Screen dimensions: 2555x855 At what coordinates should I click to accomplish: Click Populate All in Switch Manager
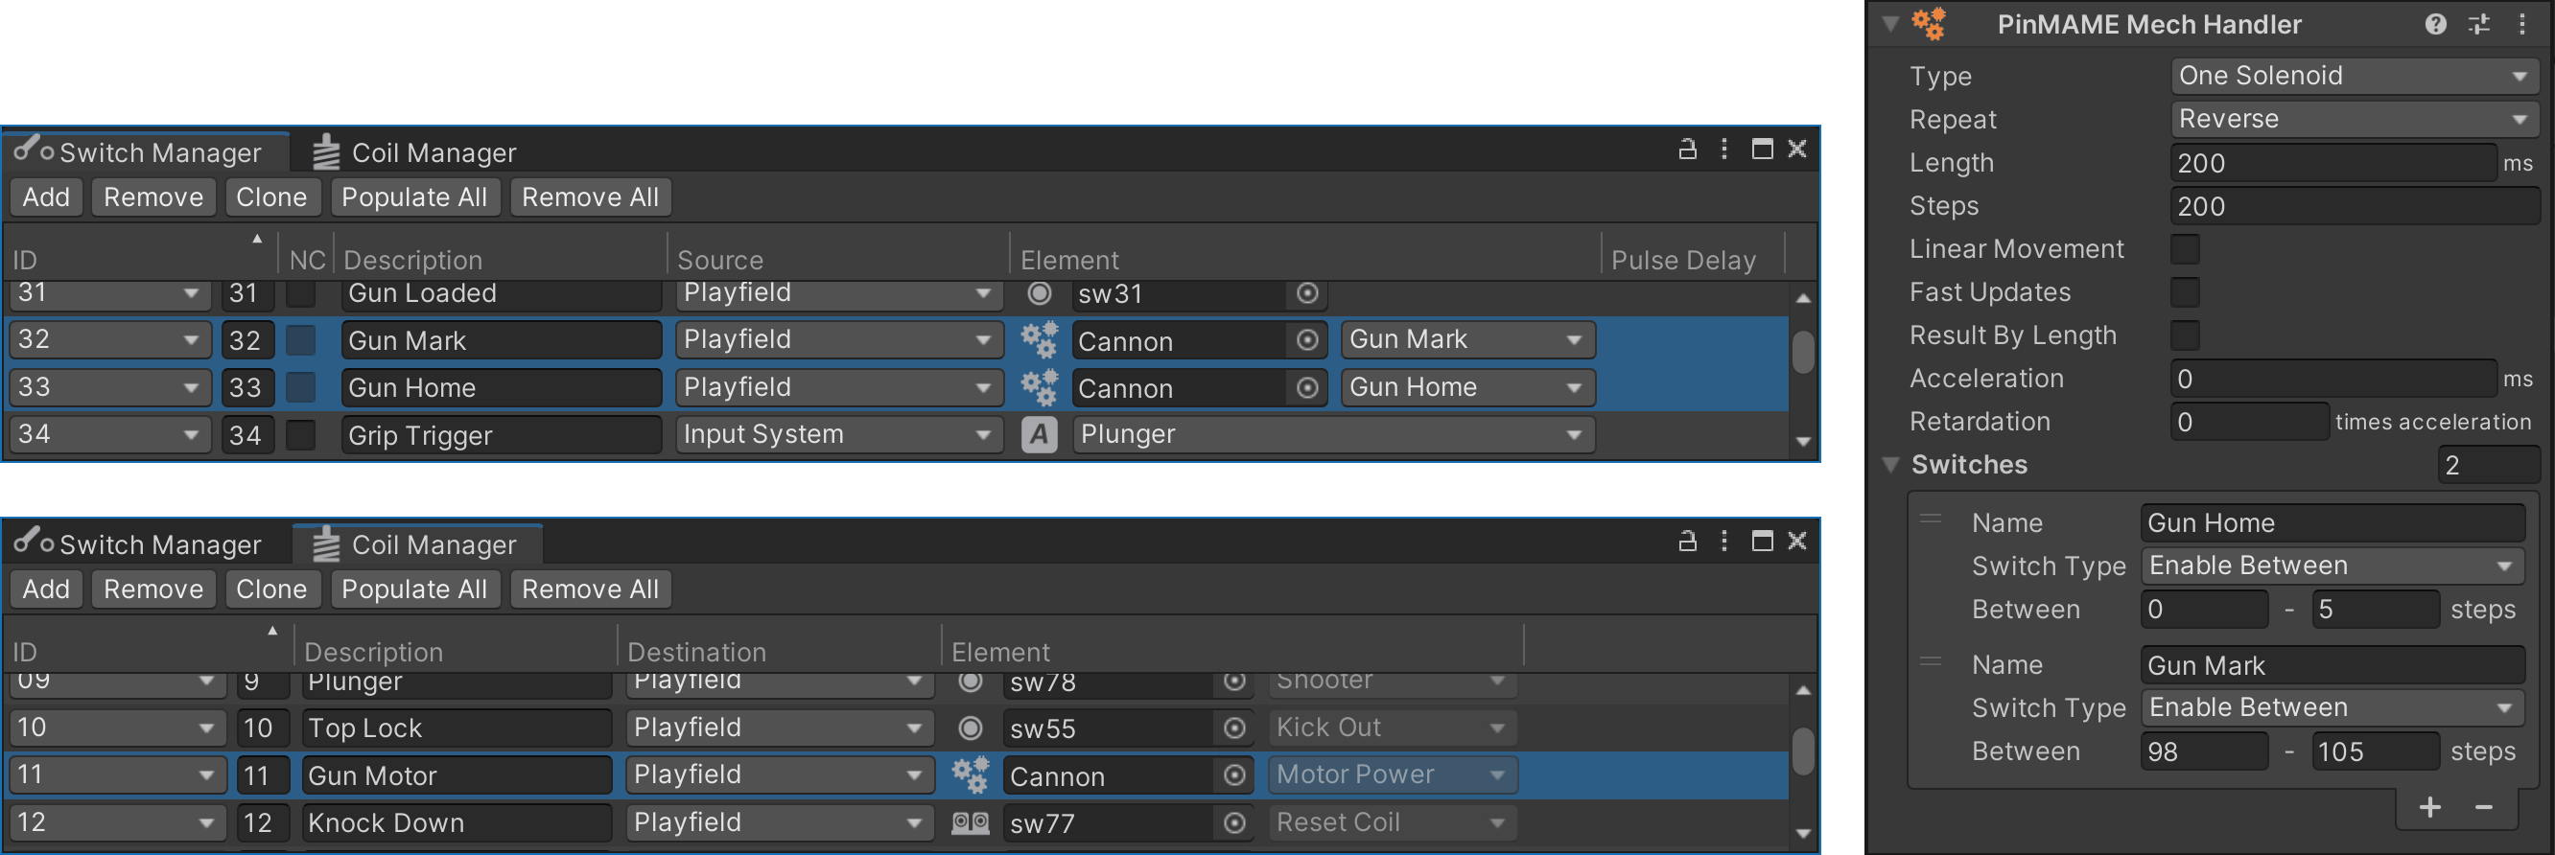coord(413,197)
